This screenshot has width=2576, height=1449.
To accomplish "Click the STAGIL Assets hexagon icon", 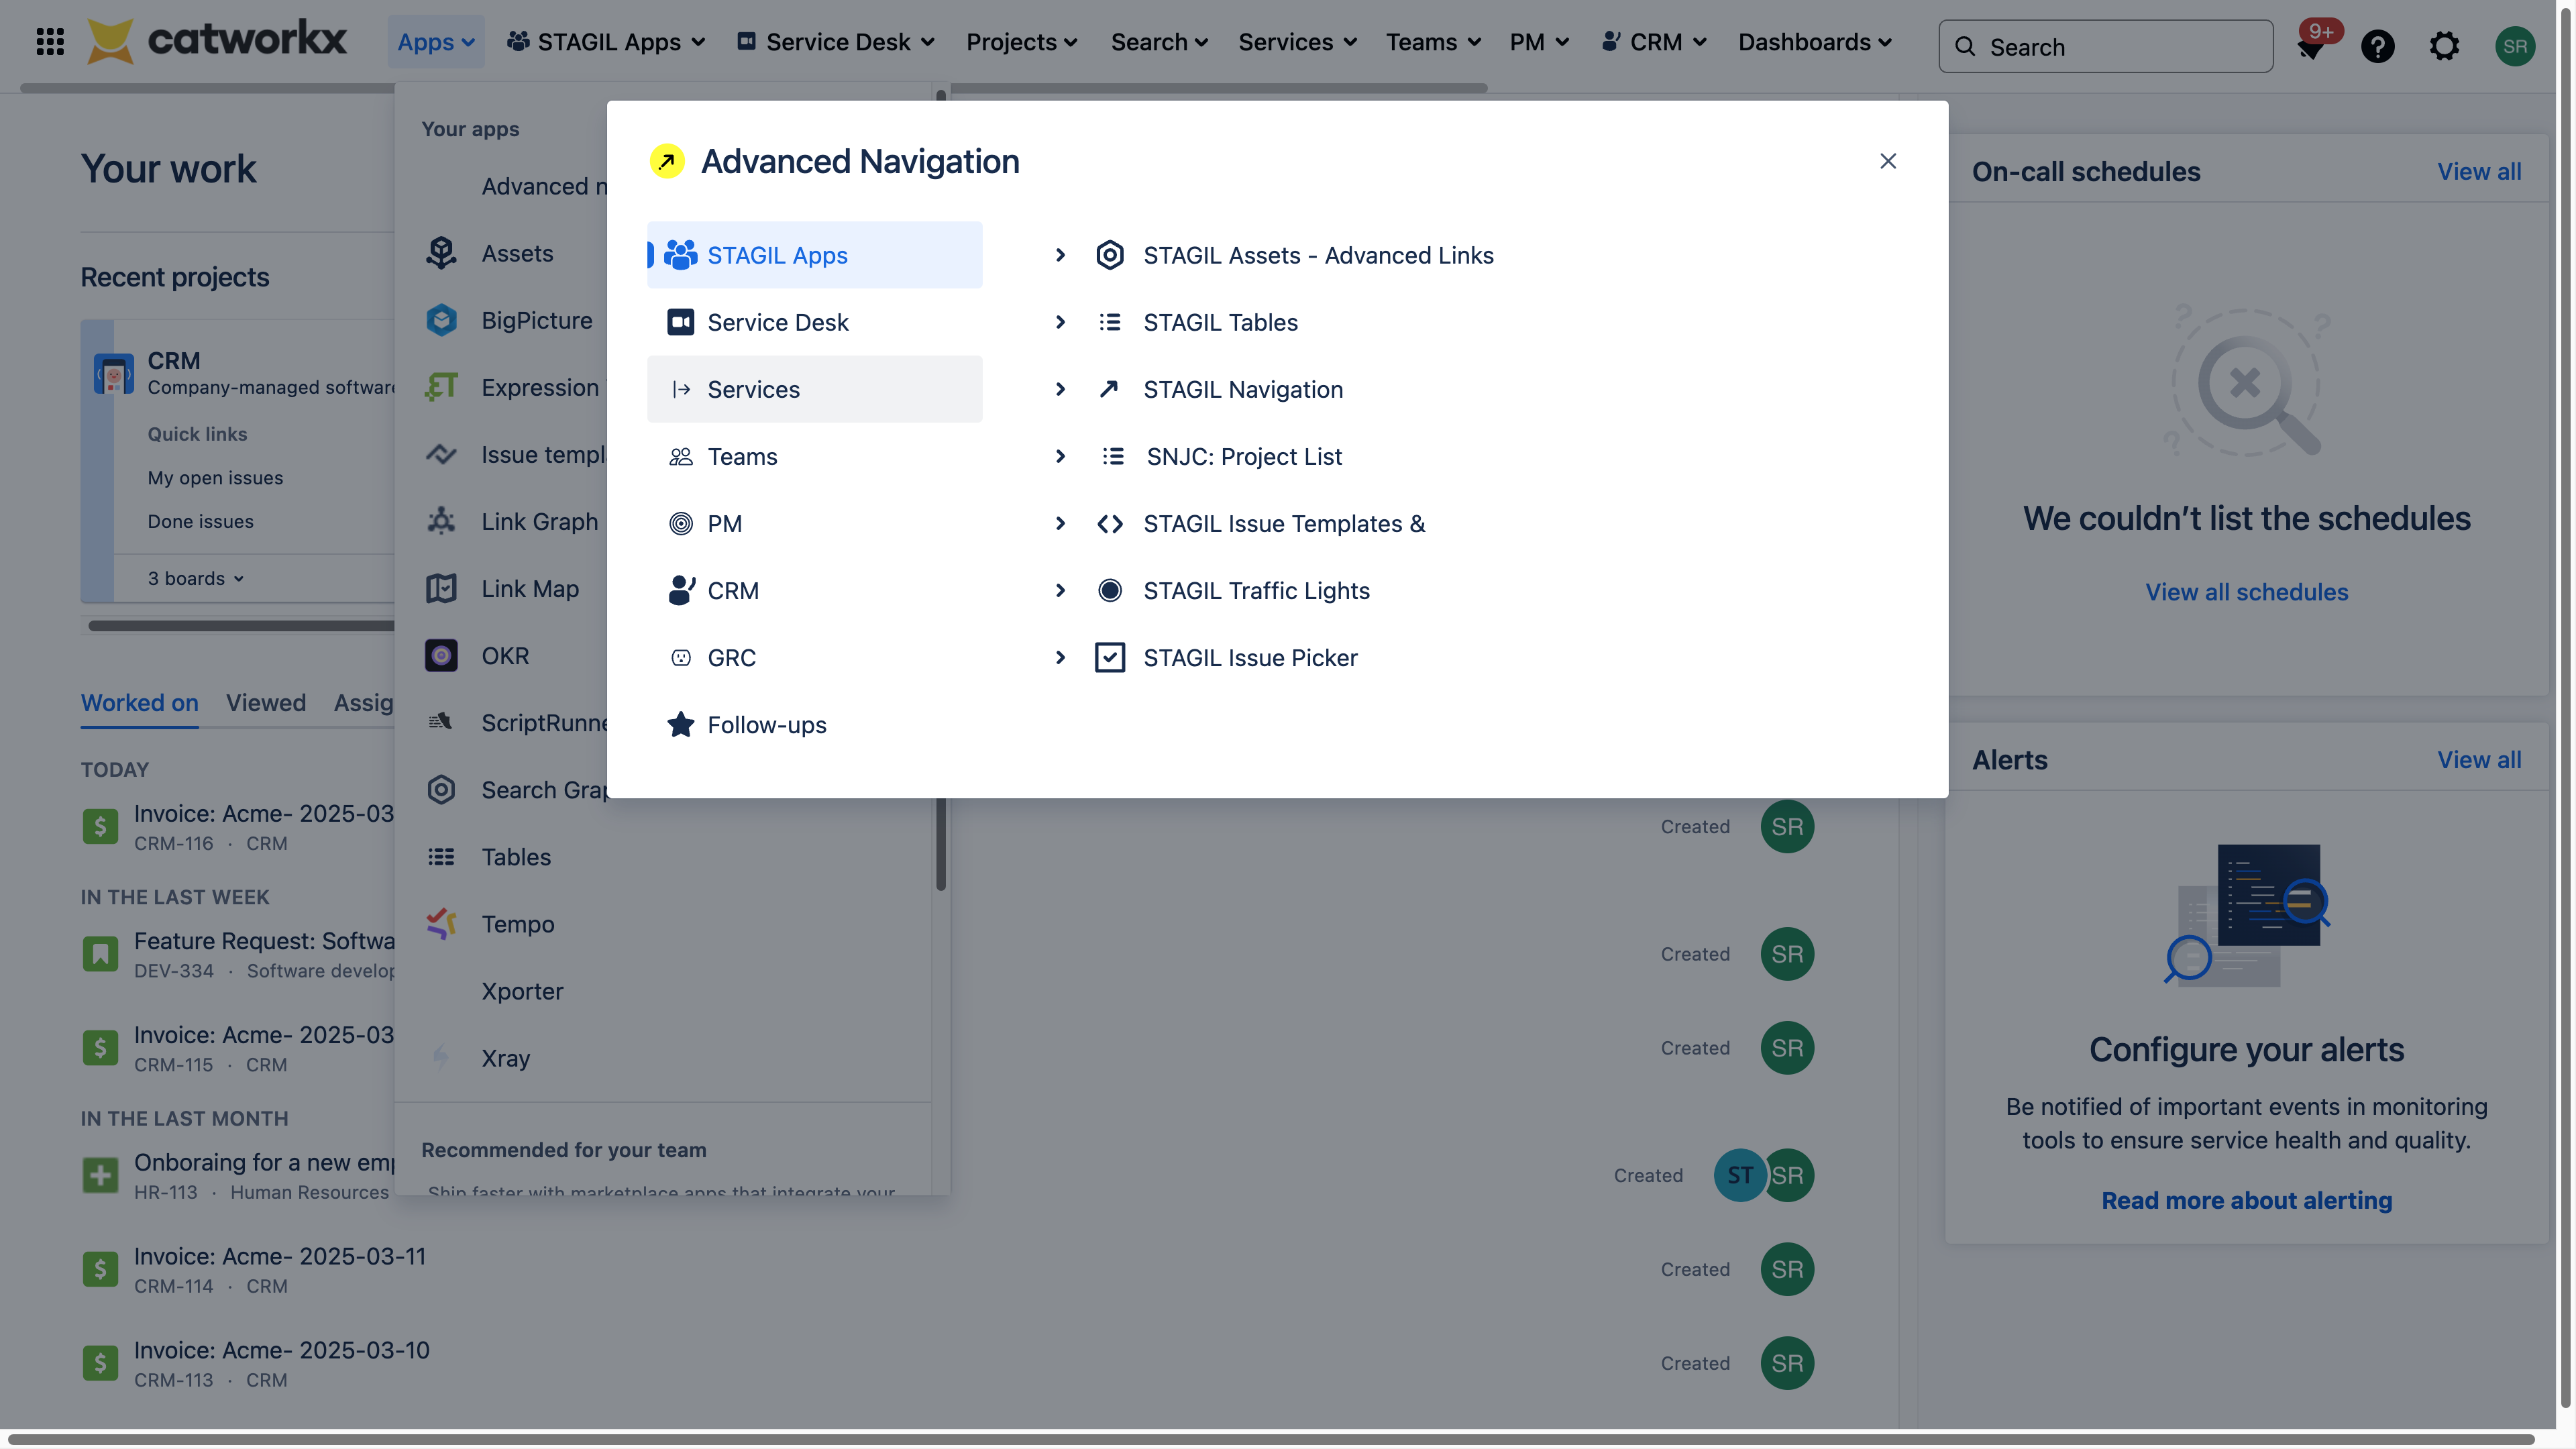I will (x=1109, y=255).
